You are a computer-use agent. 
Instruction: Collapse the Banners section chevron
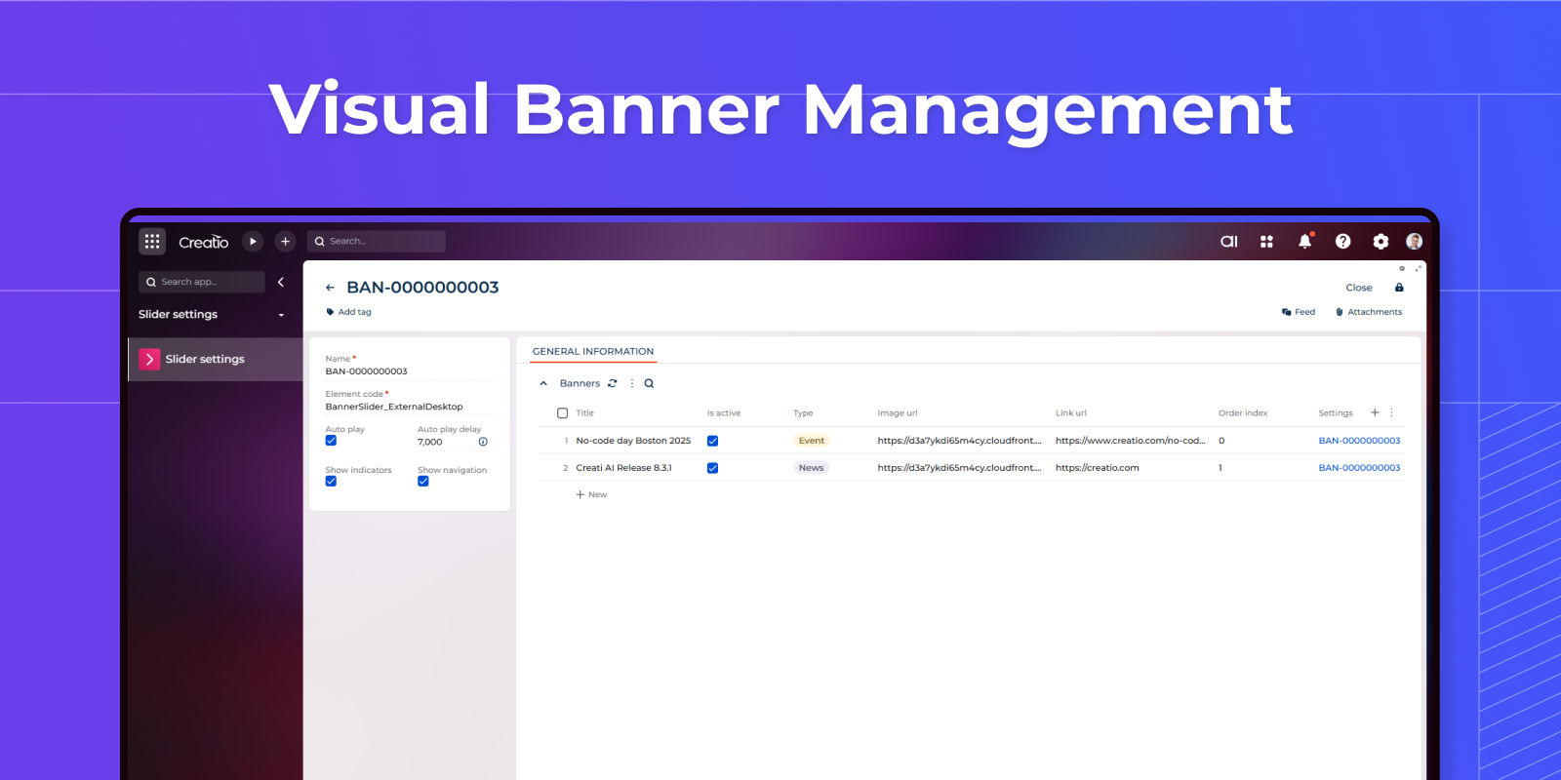tap(543, 383)
